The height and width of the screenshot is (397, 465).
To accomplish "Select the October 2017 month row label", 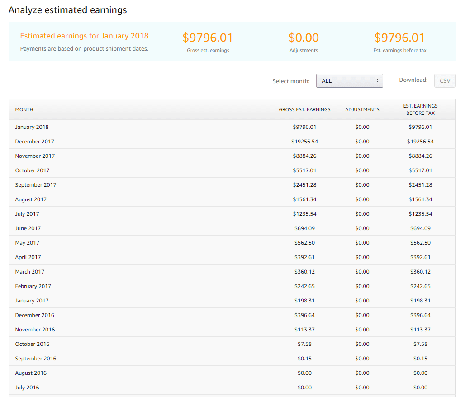I will pyautogui.click(x=32, y=170).
